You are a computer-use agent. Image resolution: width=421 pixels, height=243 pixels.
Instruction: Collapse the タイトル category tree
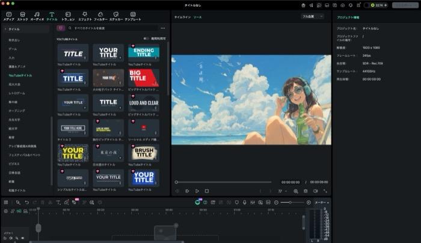click(5, 29)
